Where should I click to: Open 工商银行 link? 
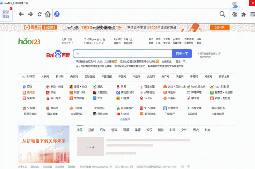[170, 114]
